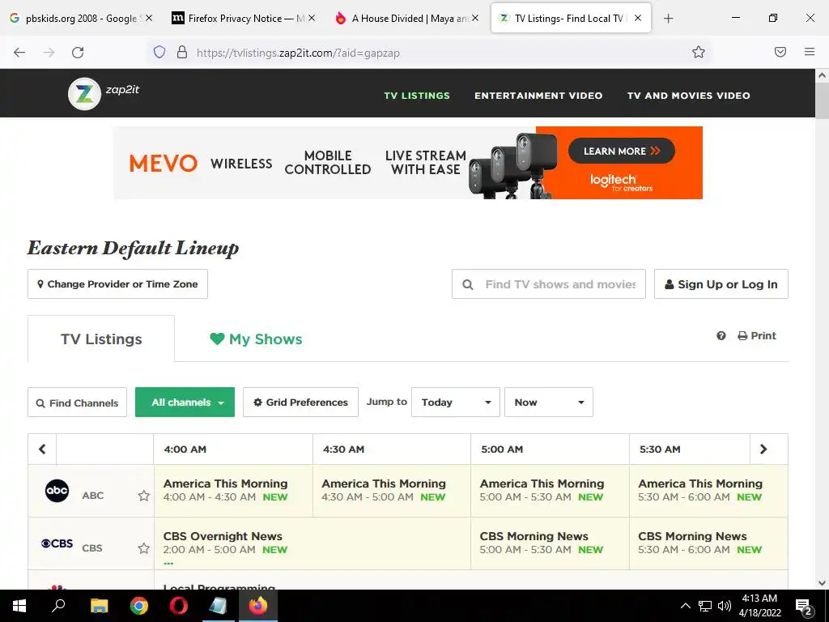Print the TV listings
This screenshot has width=829, height=622.
click(x=757, y=336)
